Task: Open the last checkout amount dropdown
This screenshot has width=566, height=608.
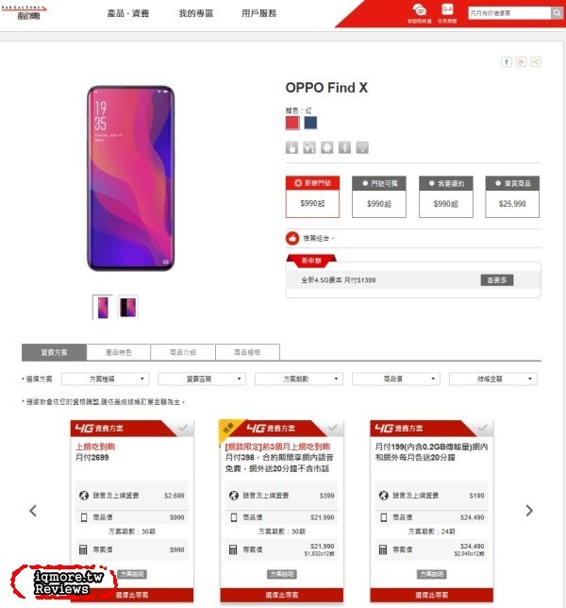Action: point(493,379)
